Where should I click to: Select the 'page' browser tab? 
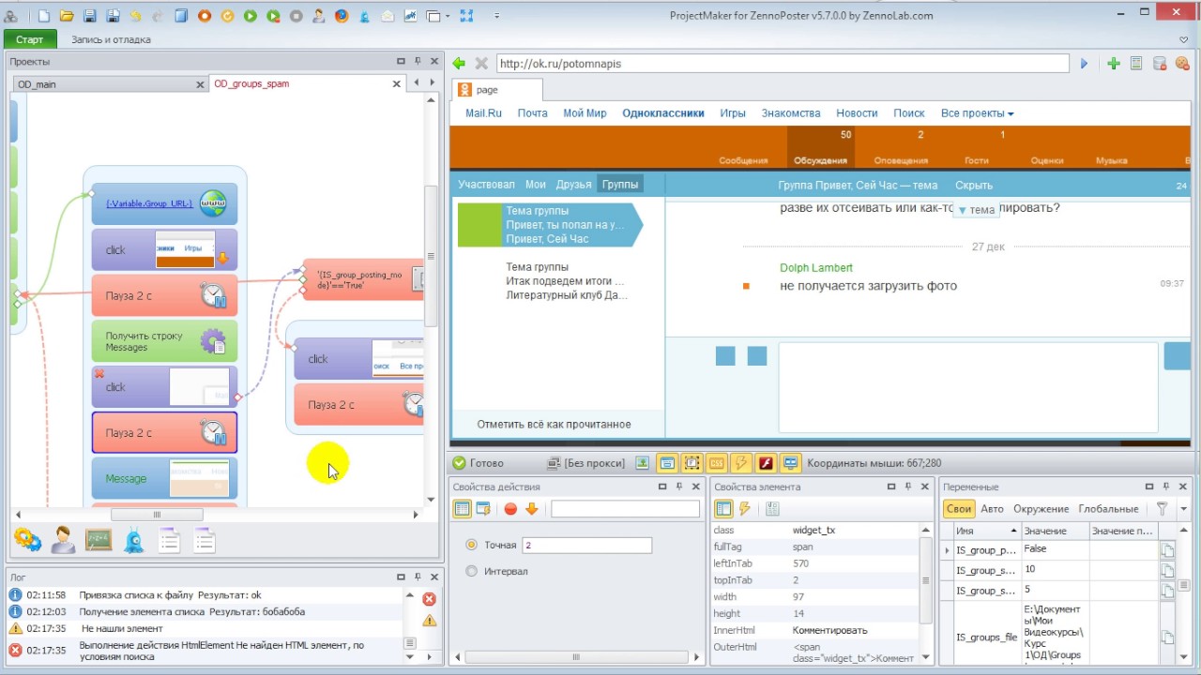click(496, 90)
